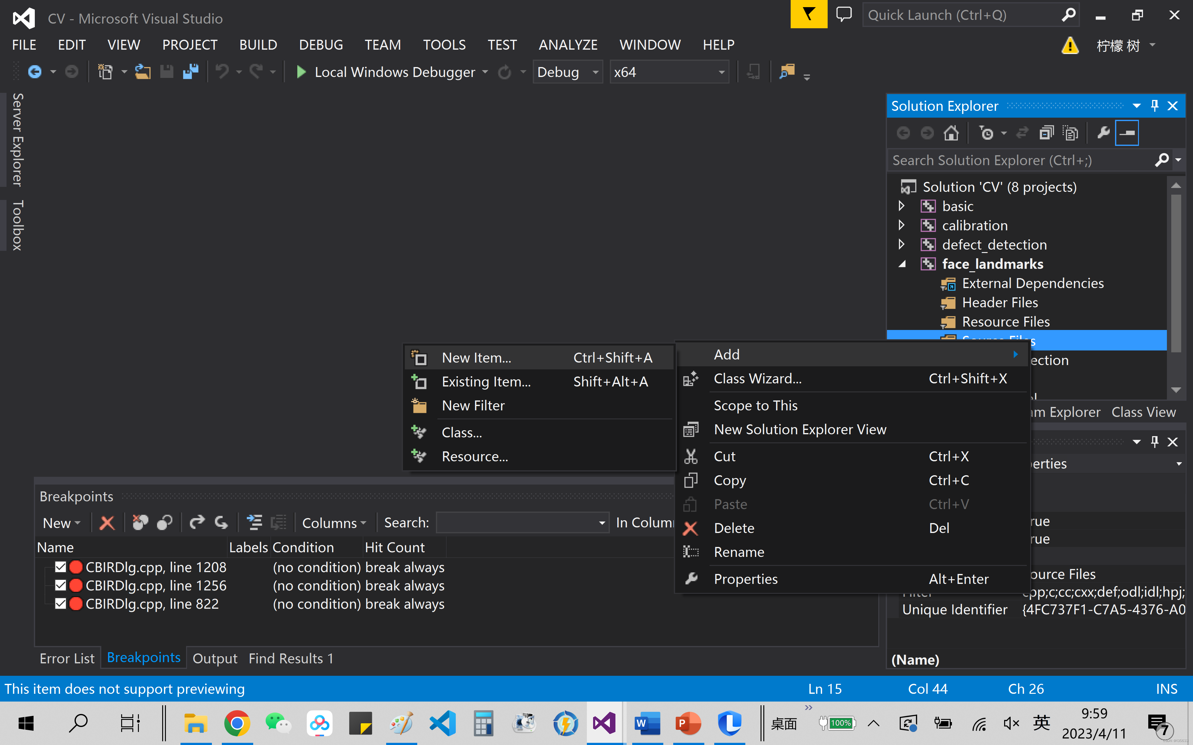The width and height of the screenshot is (1193, 745).
Task: Uncheck breakpoint at CBIRDlg.cpp line 1208
Action: click(61, 567)
